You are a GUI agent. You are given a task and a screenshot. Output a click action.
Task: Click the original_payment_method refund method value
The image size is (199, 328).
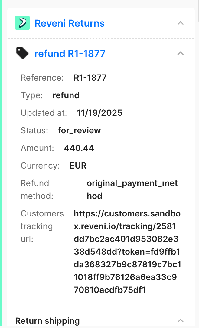pos(132,189)
